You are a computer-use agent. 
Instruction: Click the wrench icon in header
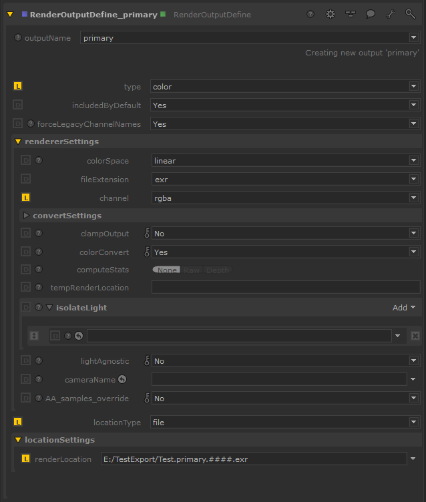click(x=391, y=14)
